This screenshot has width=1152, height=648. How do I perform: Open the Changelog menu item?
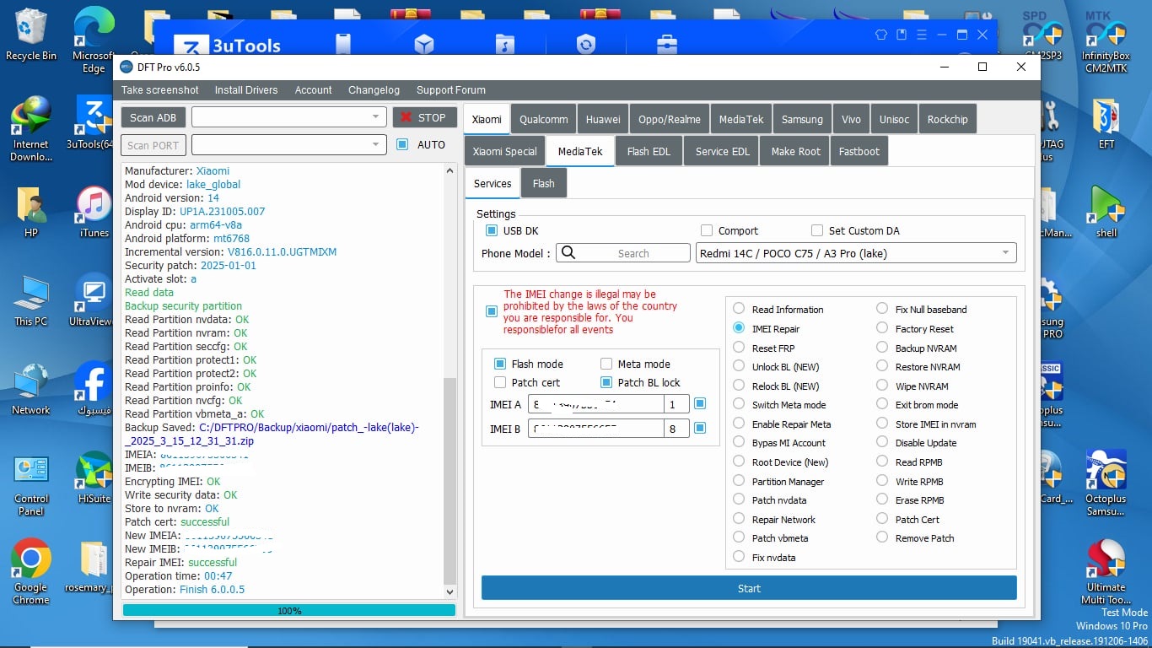coord(374,89)
